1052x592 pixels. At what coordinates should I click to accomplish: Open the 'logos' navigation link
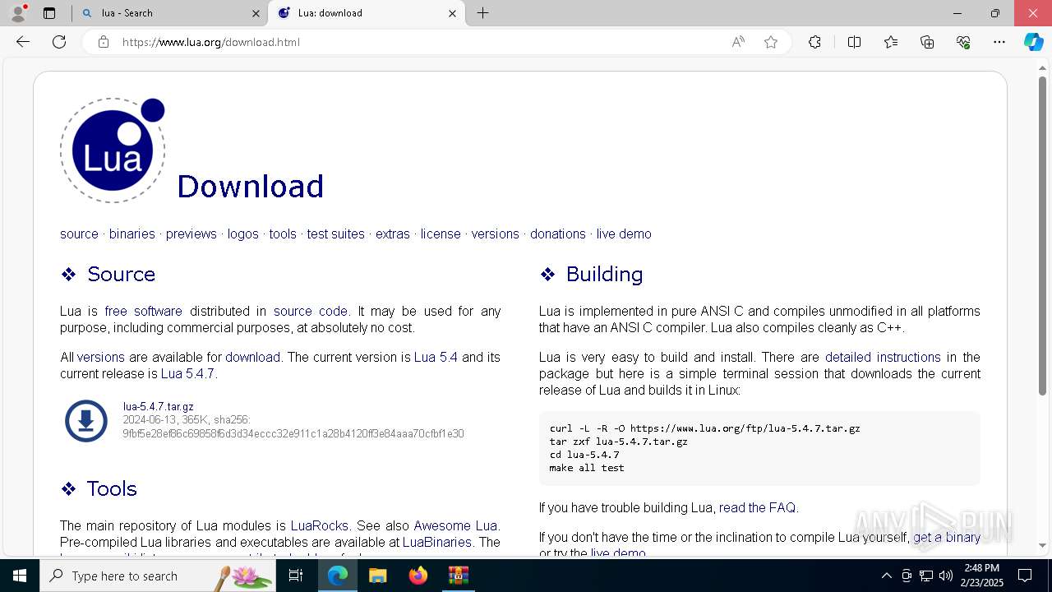[243, 234]
